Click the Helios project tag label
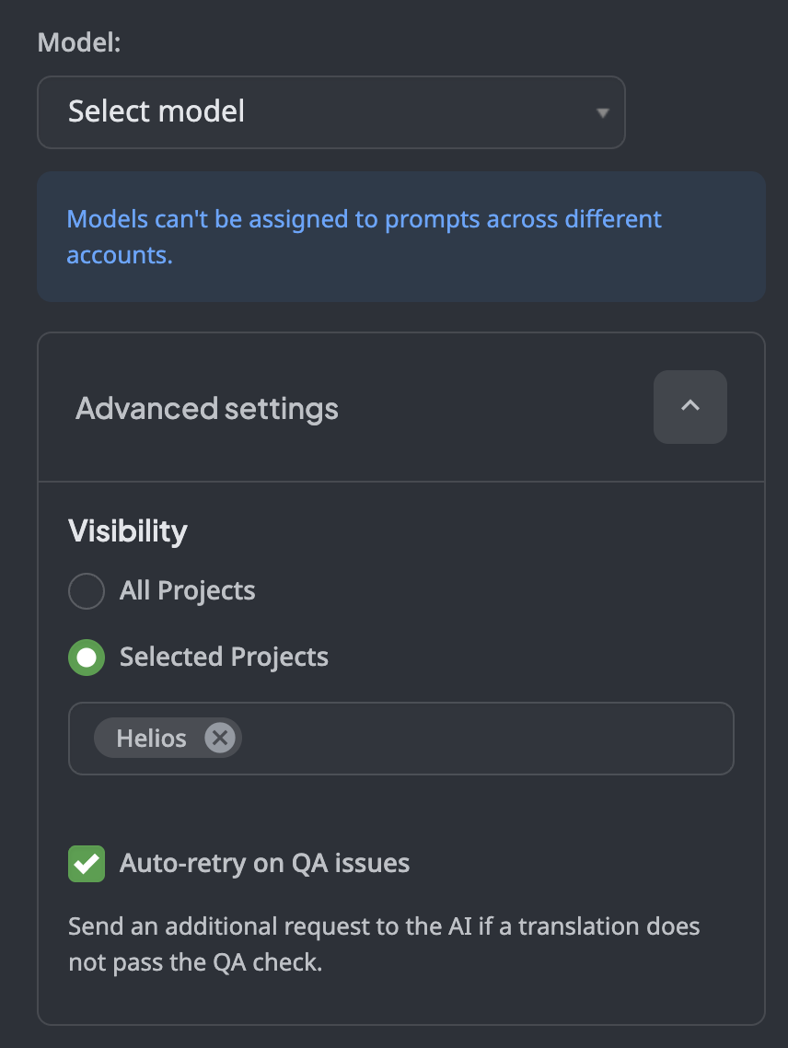 (151, 739)
